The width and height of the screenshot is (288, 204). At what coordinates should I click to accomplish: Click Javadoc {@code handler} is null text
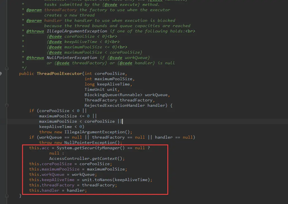(146, 63)
